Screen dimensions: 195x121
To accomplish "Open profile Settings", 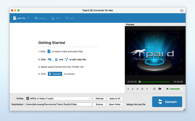I will (x=99, y=98).
